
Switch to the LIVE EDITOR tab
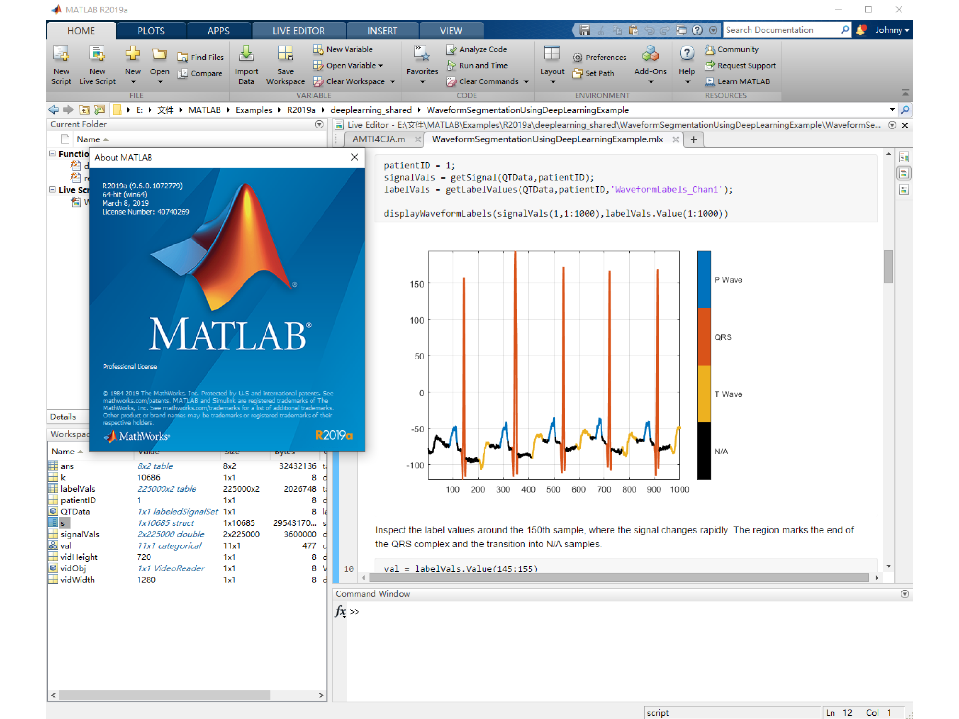298,31
